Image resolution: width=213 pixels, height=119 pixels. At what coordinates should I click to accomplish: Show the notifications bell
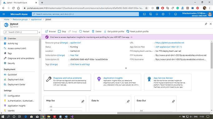tap(157, 14)
